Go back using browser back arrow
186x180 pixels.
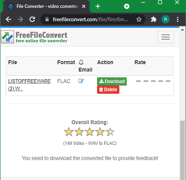(x=9, y=19)
